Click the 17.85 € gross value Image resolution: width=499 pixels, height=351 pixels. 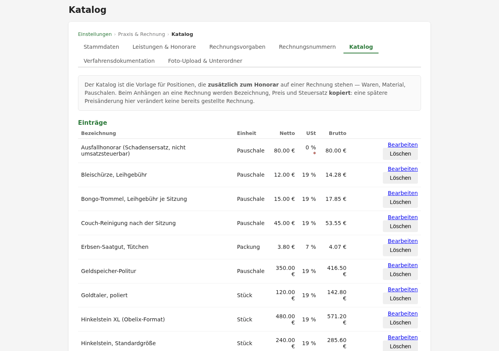336,199
